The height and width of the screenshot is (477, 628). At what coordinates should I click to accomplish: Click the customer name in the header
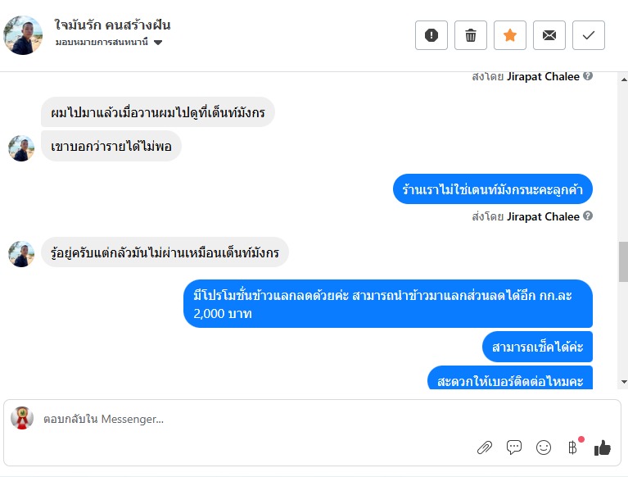[113, 25]
